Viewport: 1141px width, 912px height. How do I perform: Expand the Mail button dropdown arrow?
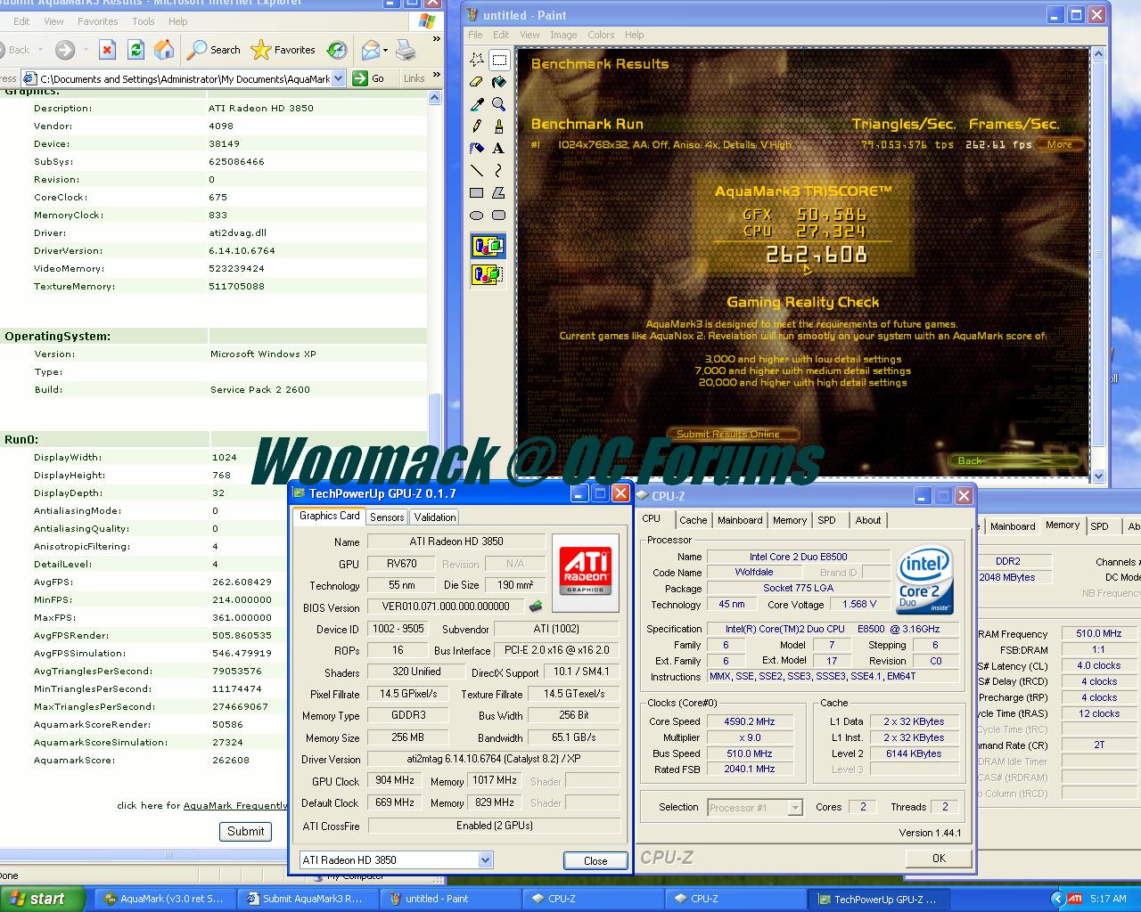(x=385, y=50)
